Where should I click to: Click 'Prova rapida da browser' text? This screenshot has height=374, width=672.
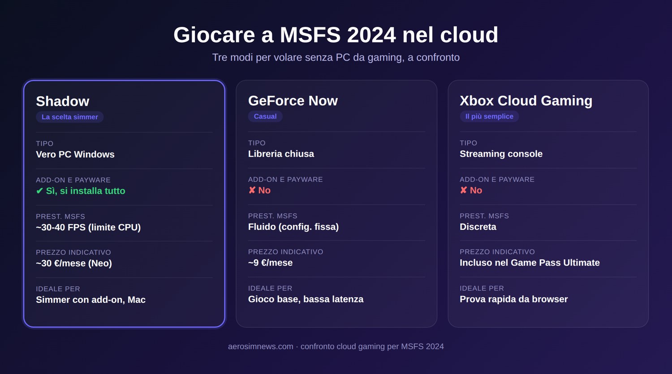pos(513,299)
